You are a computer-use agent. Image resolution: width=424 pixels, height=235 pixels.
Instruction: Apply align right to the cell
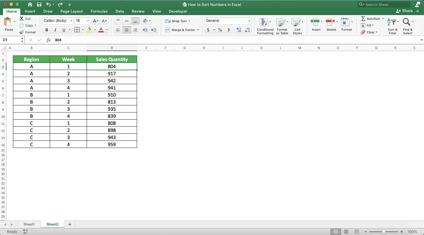(x=135, y=30)
